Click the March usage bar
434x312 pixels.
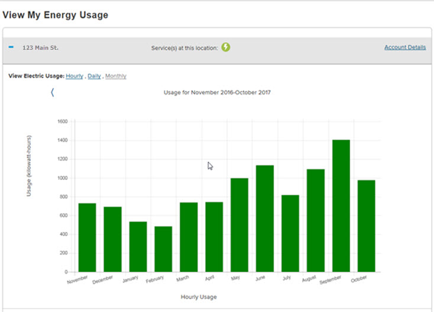tap(189, 237)
